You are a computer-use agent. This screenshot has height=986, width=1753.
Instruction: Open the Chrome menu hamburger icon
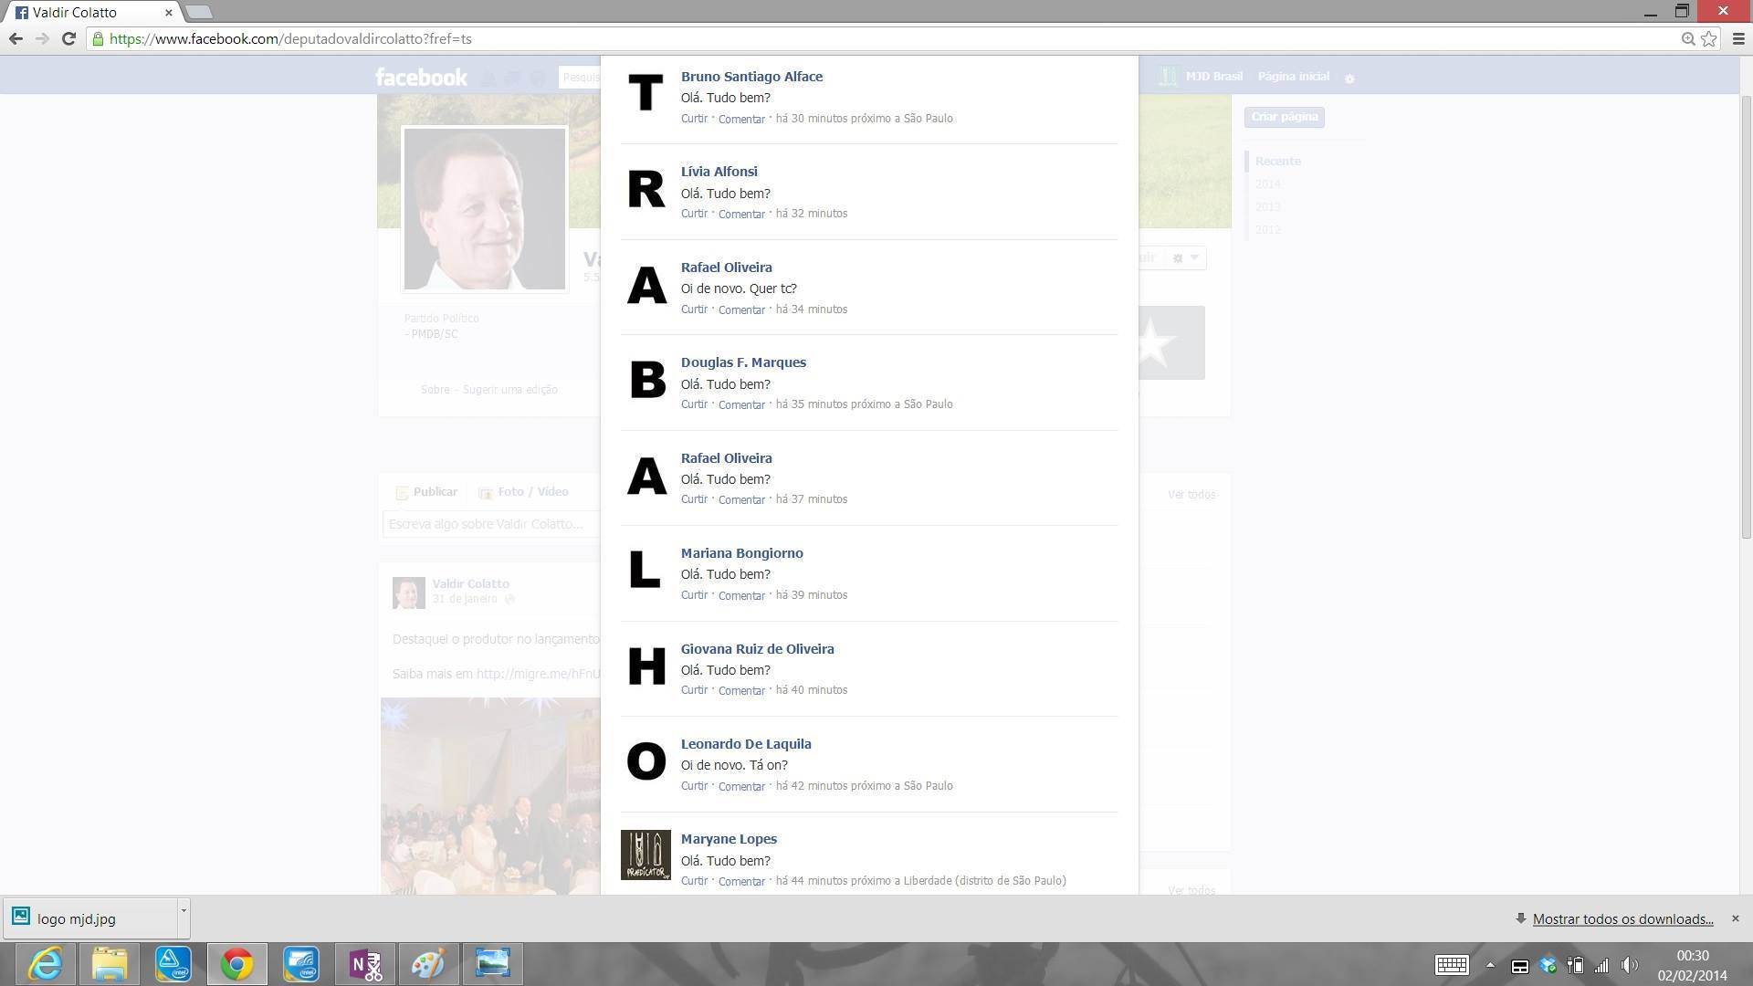pyautogui.click(x=1738, y=38)
